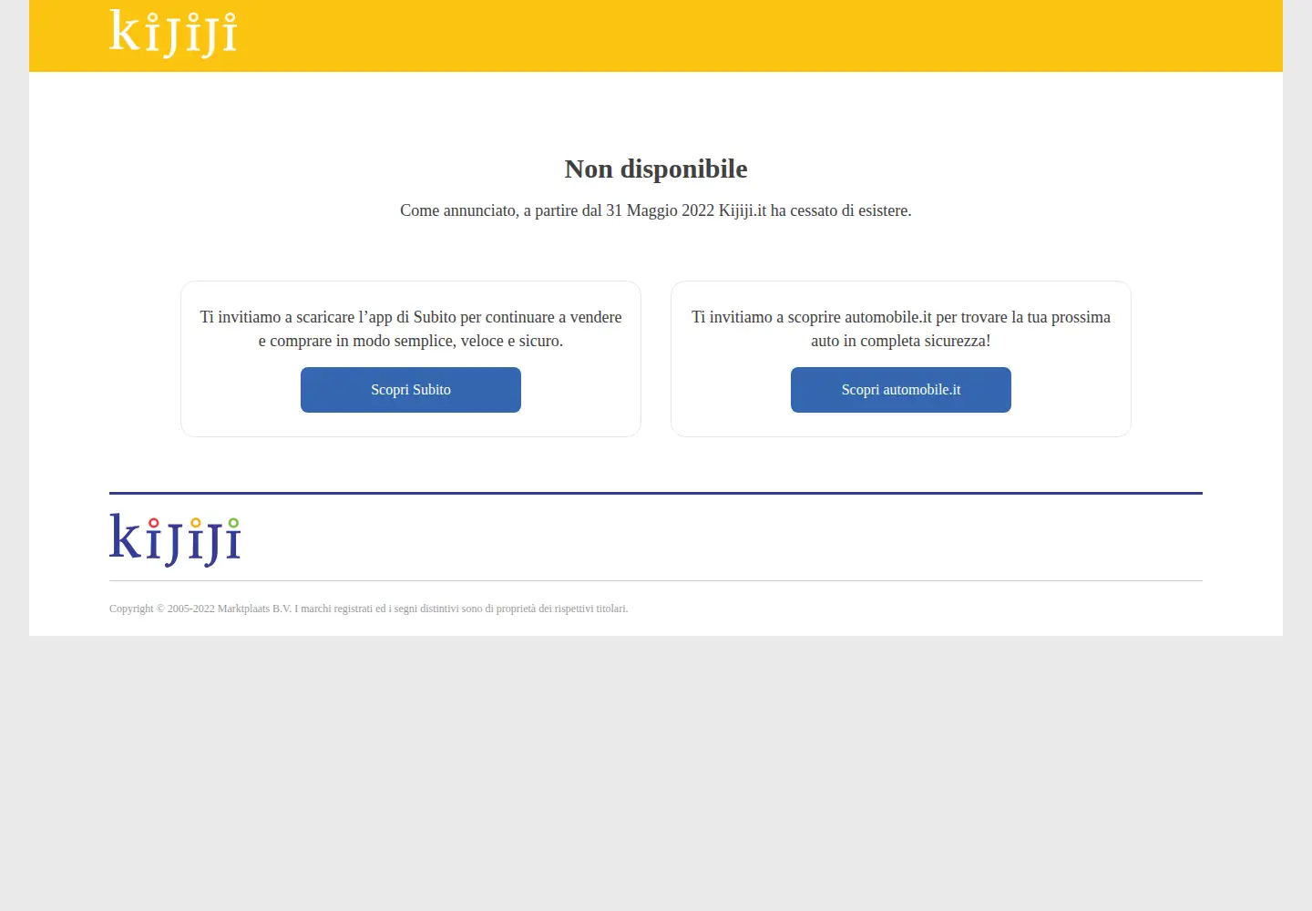
Task: Open the Scopri Subito button
Action: 411,390
